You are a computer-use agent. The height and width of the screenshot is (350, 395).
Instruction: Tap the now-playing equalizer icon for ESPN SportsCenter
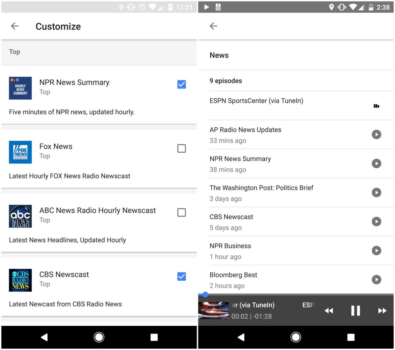point(376,106)
